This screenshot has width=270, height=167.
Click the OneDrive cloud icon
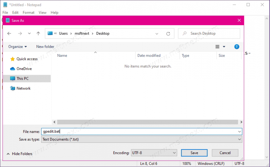coord(12,69)
